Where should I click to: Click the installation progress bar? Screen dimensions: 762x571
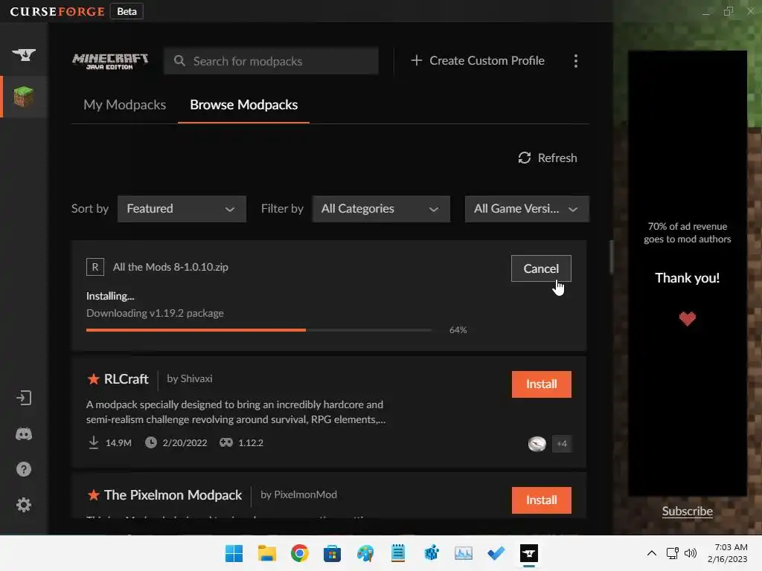coord(259,330)
